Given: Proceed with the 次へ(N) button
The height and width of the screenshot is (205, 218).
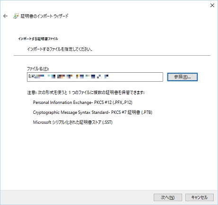Looking at the screenshot, I should pos(168,197).
